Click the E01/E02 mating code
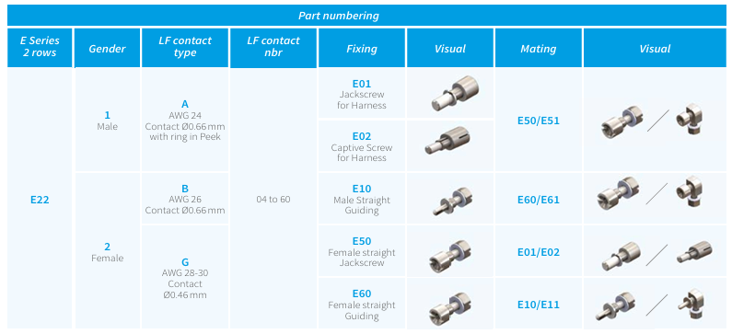The width and height of the screenshot is (732, 334). [x=539, y=252]
